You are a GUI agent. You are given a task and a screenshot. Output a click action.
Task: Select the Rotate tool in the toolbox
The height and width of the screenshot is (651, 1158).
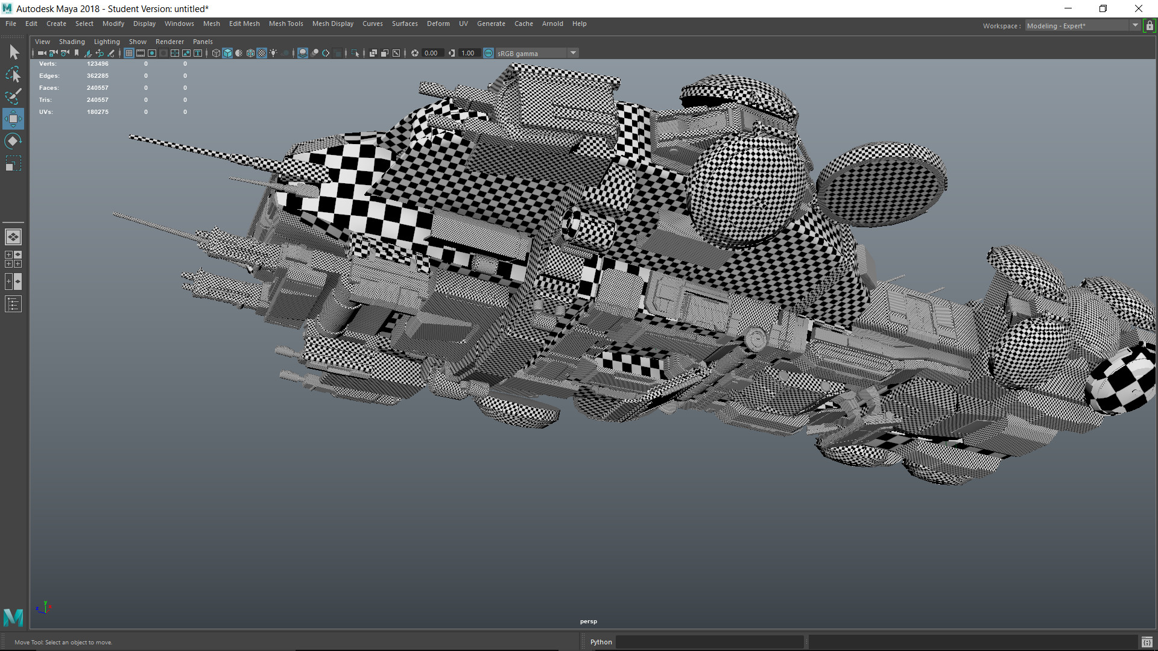pos(13,141)
